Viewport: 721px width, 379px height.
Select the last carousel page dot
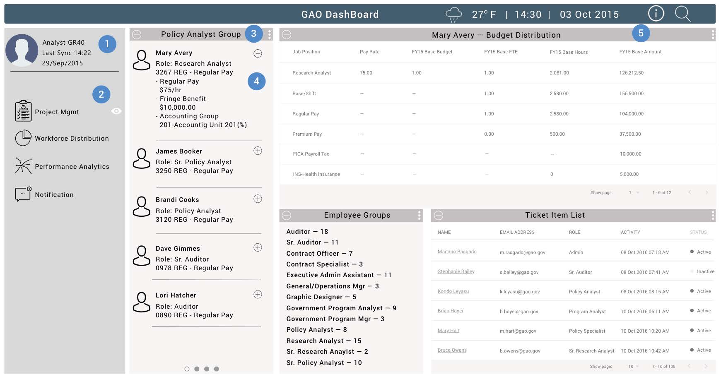click(216, 369)
